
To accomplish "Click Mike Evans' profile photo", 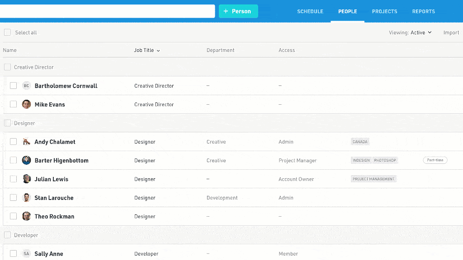I will pos(26,104).
